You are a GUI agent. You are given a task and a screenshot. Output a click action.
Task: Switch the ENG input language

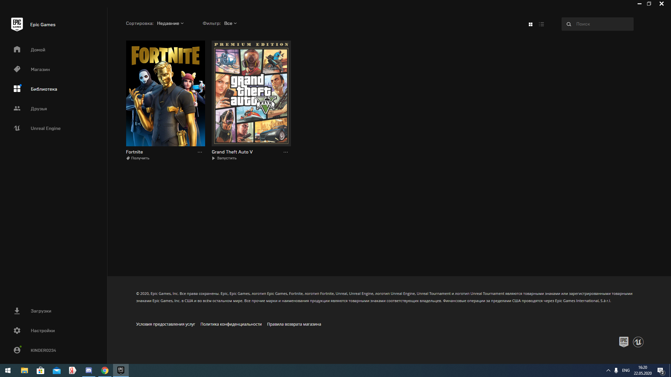(626, 370)
